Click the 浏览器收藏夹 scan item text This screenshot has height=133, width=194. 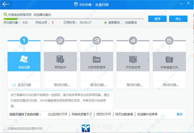(x=42, y=15)
